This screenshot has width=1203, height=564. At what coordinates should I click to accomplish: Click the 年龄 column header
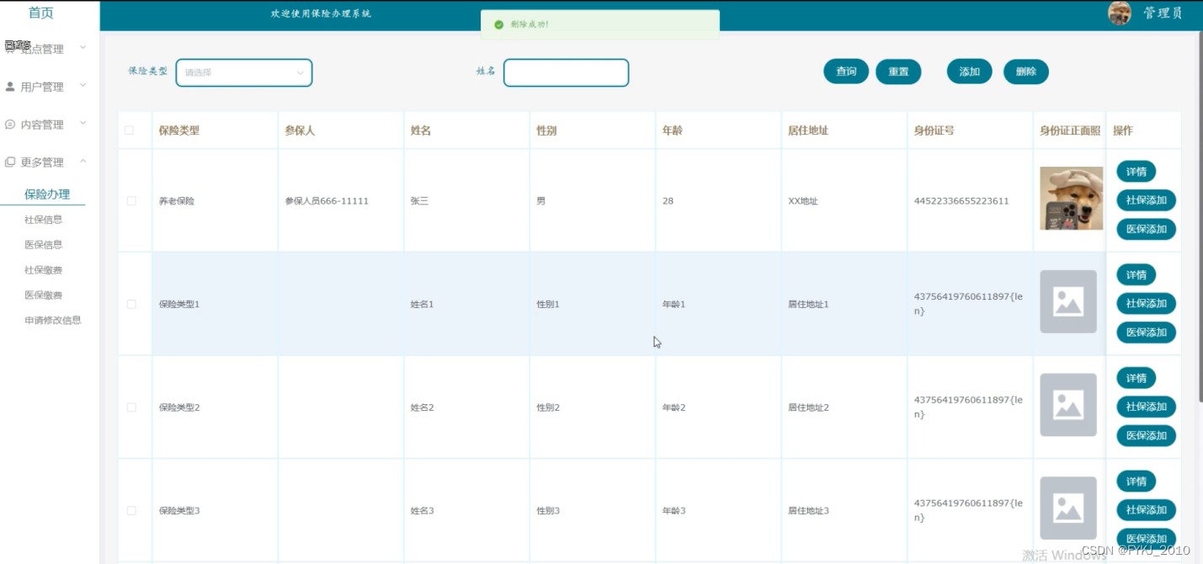tap(672, 130)
